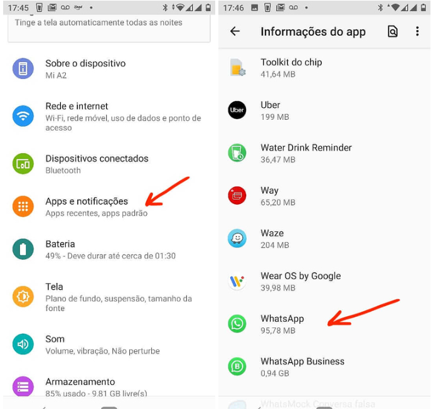Tap the Wear OS by Google icon
Viewport: 438px width, 409px height.
point(237,281)
